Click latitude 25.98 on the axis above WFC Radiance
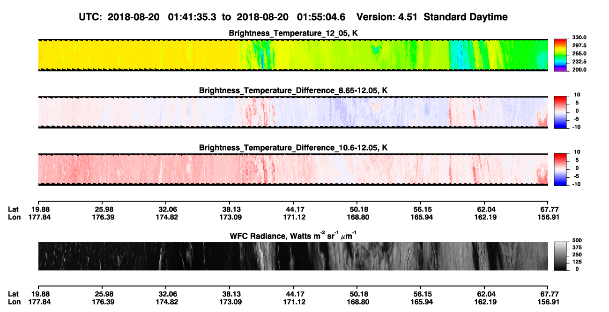 (x=102, y=209)
